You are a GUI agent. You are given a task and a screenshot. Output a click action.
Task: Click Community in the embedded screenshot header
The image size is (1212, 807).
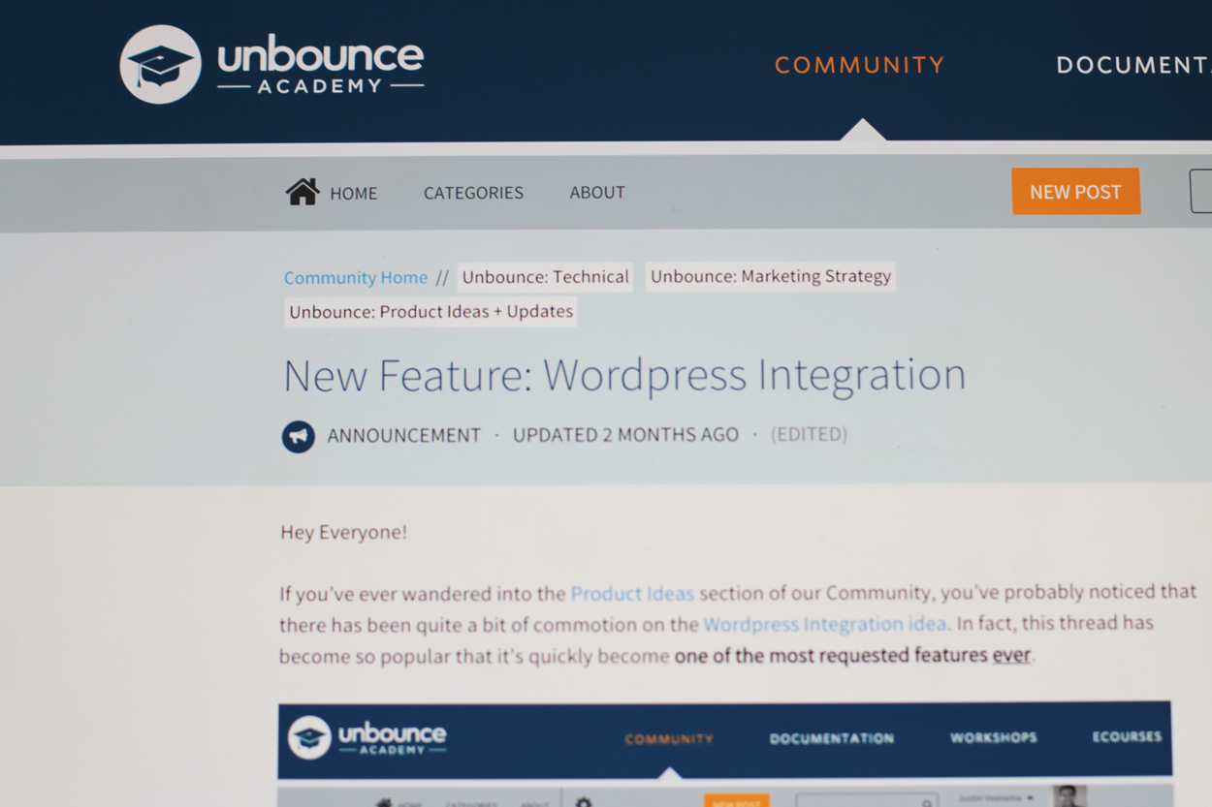click(x=668, y=739)
